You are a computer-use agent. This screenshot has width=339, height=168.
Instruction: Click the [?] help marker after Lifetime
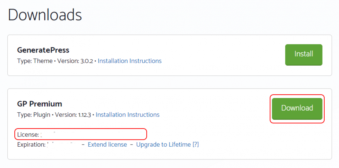click(x=195, y=144)
